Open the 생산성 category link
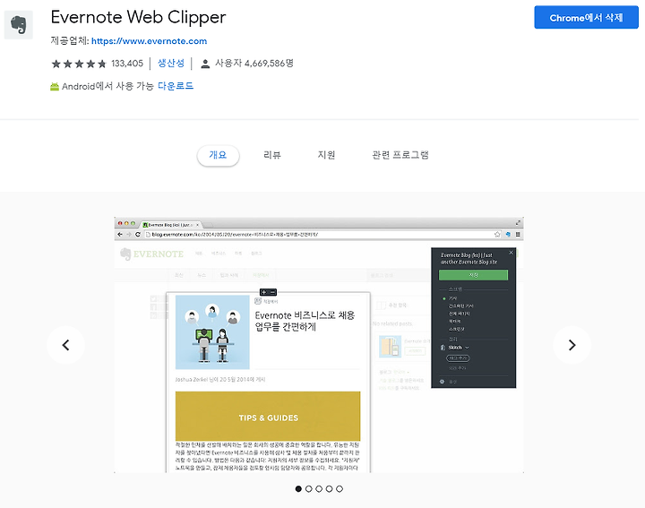 point(171,63)
